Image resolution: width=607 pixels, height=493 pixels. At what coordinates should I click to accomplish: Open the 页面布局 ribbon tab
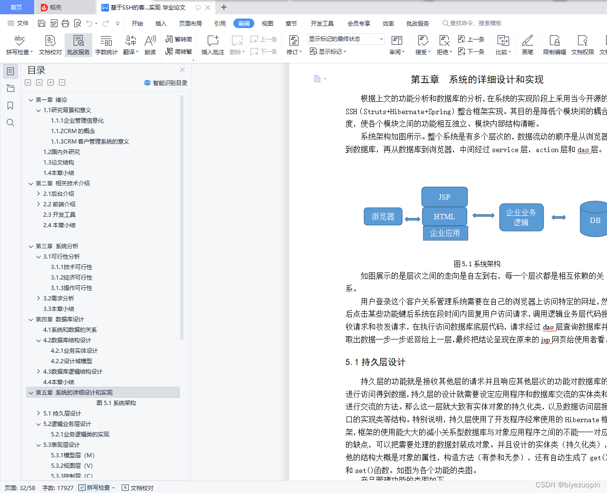point(191,23)
